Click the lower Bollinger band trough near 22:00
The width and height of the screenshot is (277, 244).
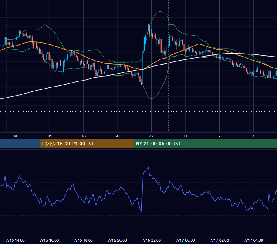click(152, 98)
